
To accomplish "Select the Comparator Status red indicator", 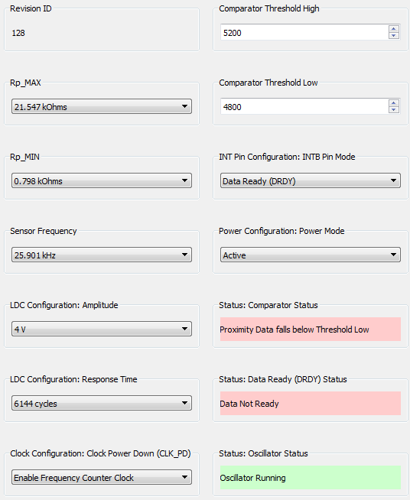I will 310,329.
